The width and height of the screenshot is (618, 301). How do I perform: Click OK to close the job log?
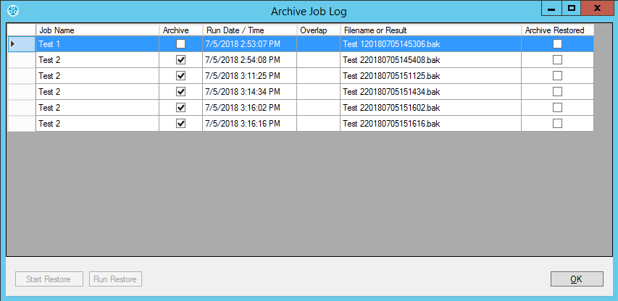click(x=576, y=279)
